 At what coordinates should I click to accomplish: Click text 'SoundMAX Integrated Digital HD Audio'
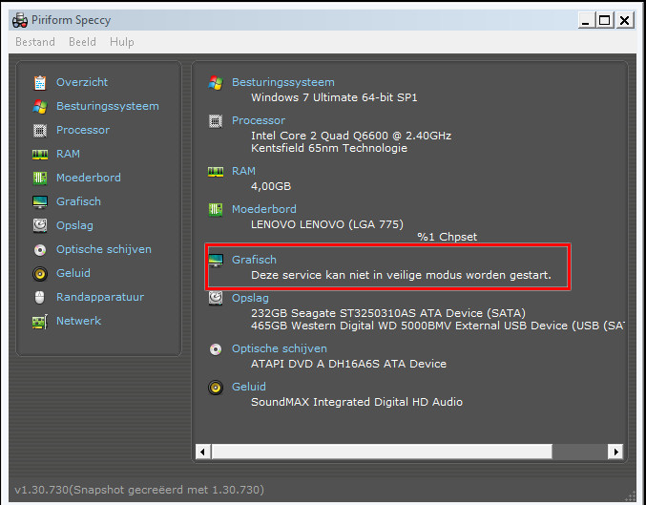[x=357, y=402]
